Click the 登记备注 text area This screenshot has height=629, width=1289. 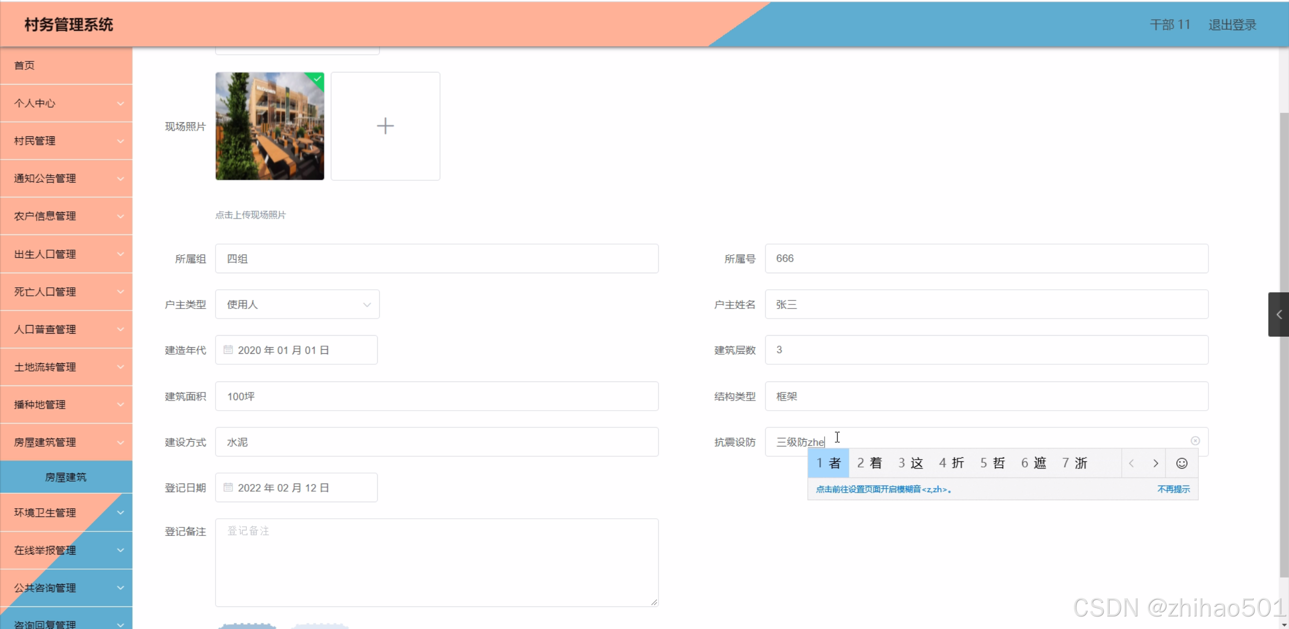(x=437, y=562)
